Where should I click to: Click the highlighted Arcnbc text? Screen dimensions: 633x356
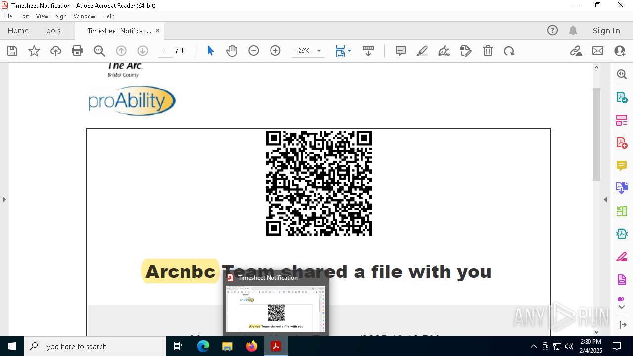coord(181,271)
